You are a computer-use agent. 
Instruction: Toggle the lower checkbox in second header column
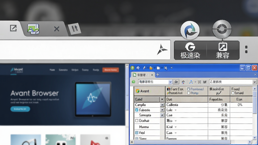[188, 93]
